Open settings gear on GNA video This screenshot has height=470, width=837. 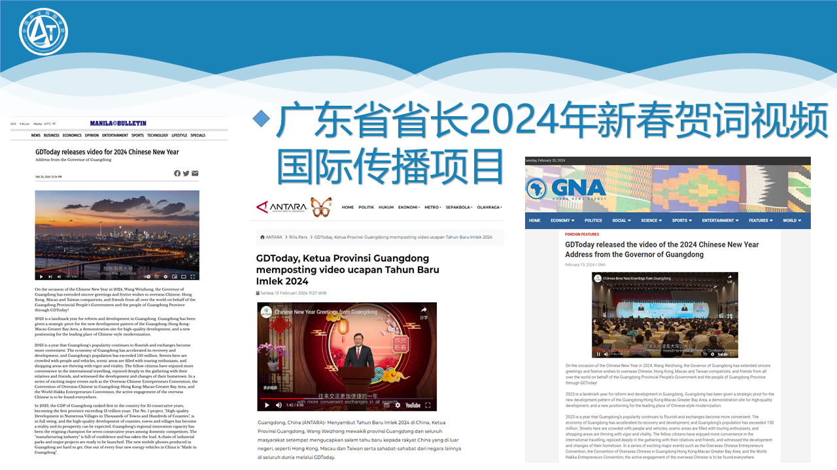tap(712, 354)
